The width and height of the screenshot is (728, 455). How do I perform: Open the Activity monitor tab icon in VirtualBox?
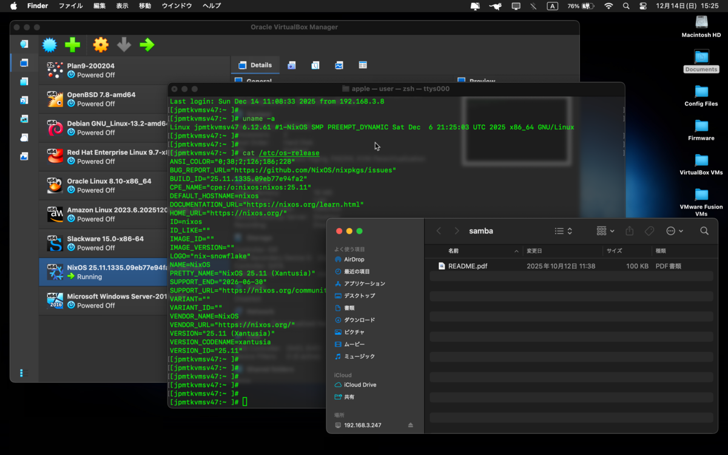(x=339, y=65)
